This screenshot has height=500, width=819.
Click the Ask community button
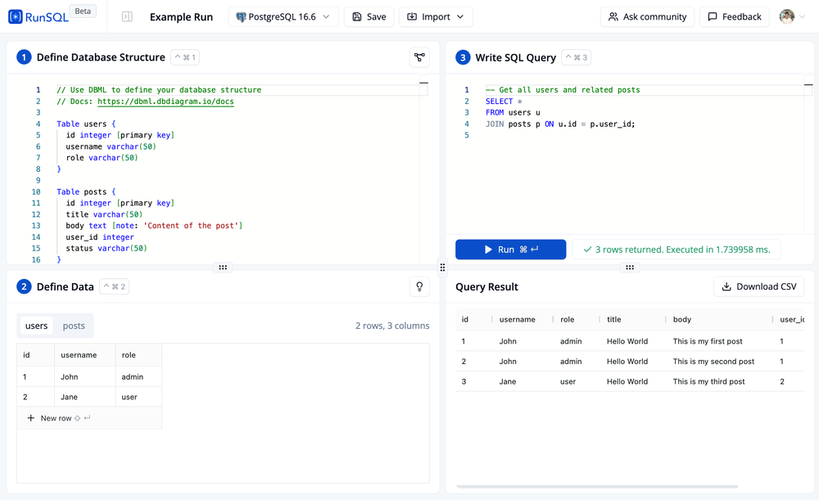click(647, 16)
